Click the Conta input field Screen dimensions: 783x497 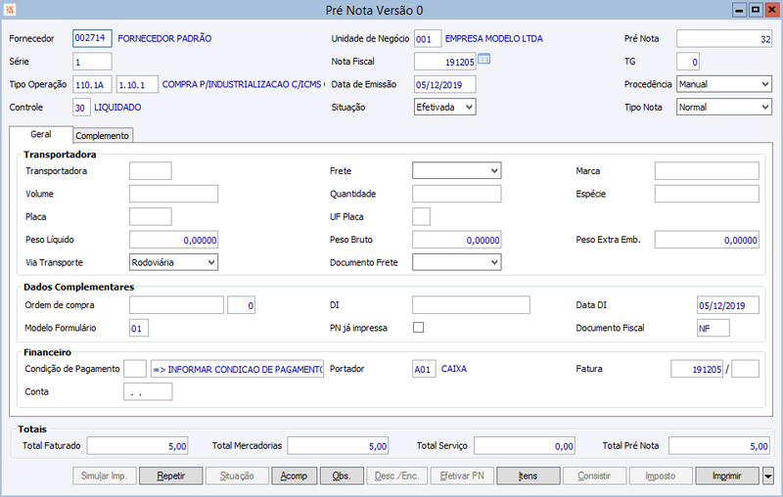point(148,391)
